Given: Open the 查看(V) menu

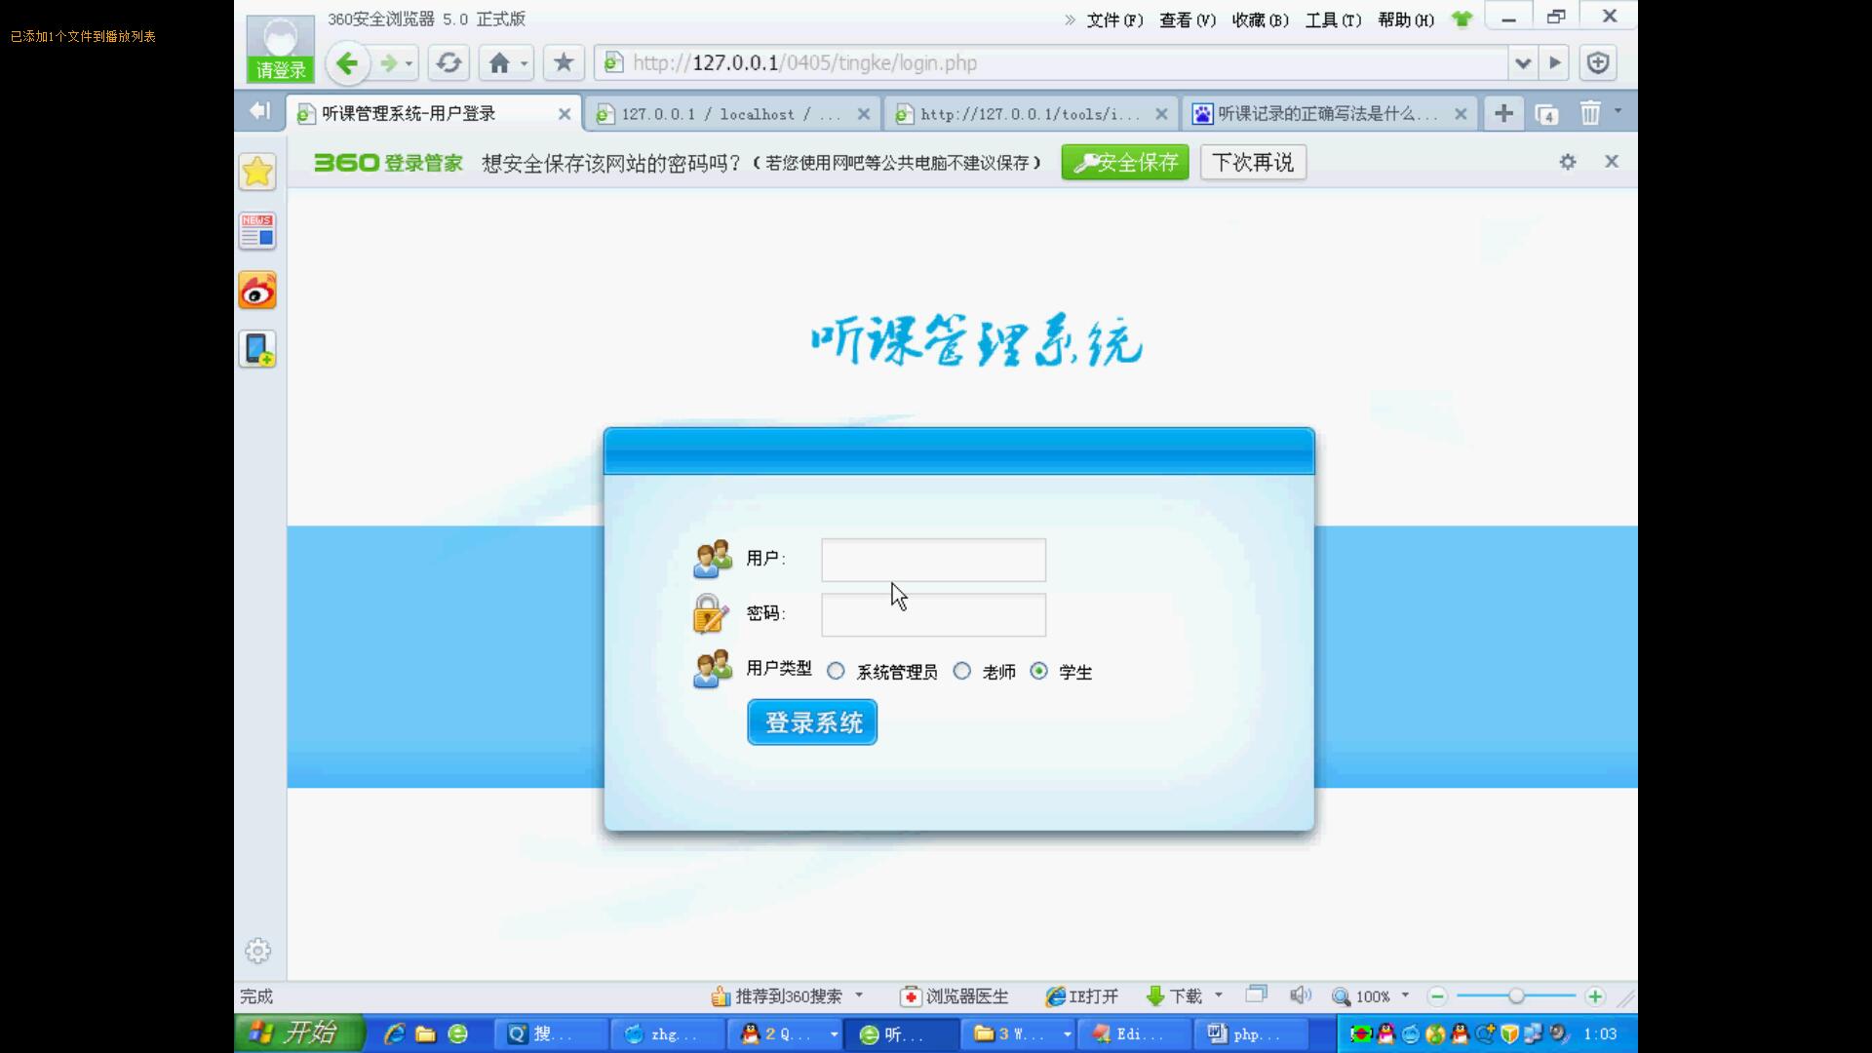Looking at the screenshot, I should (1188, 19).
